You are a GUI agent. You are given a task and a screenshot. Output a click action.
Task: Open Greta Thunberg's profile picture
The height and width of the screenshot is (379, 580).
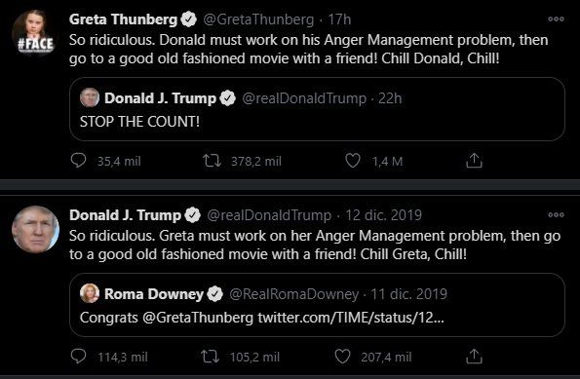[35, 33]
